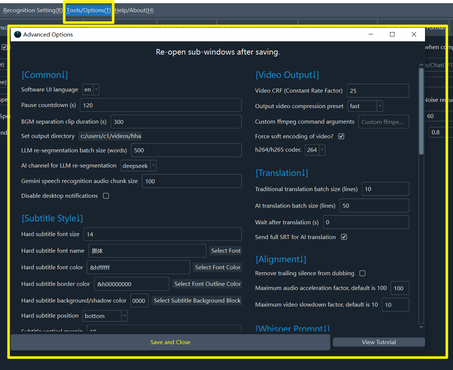Click the Video CRF input field

[x=377, y=91]
